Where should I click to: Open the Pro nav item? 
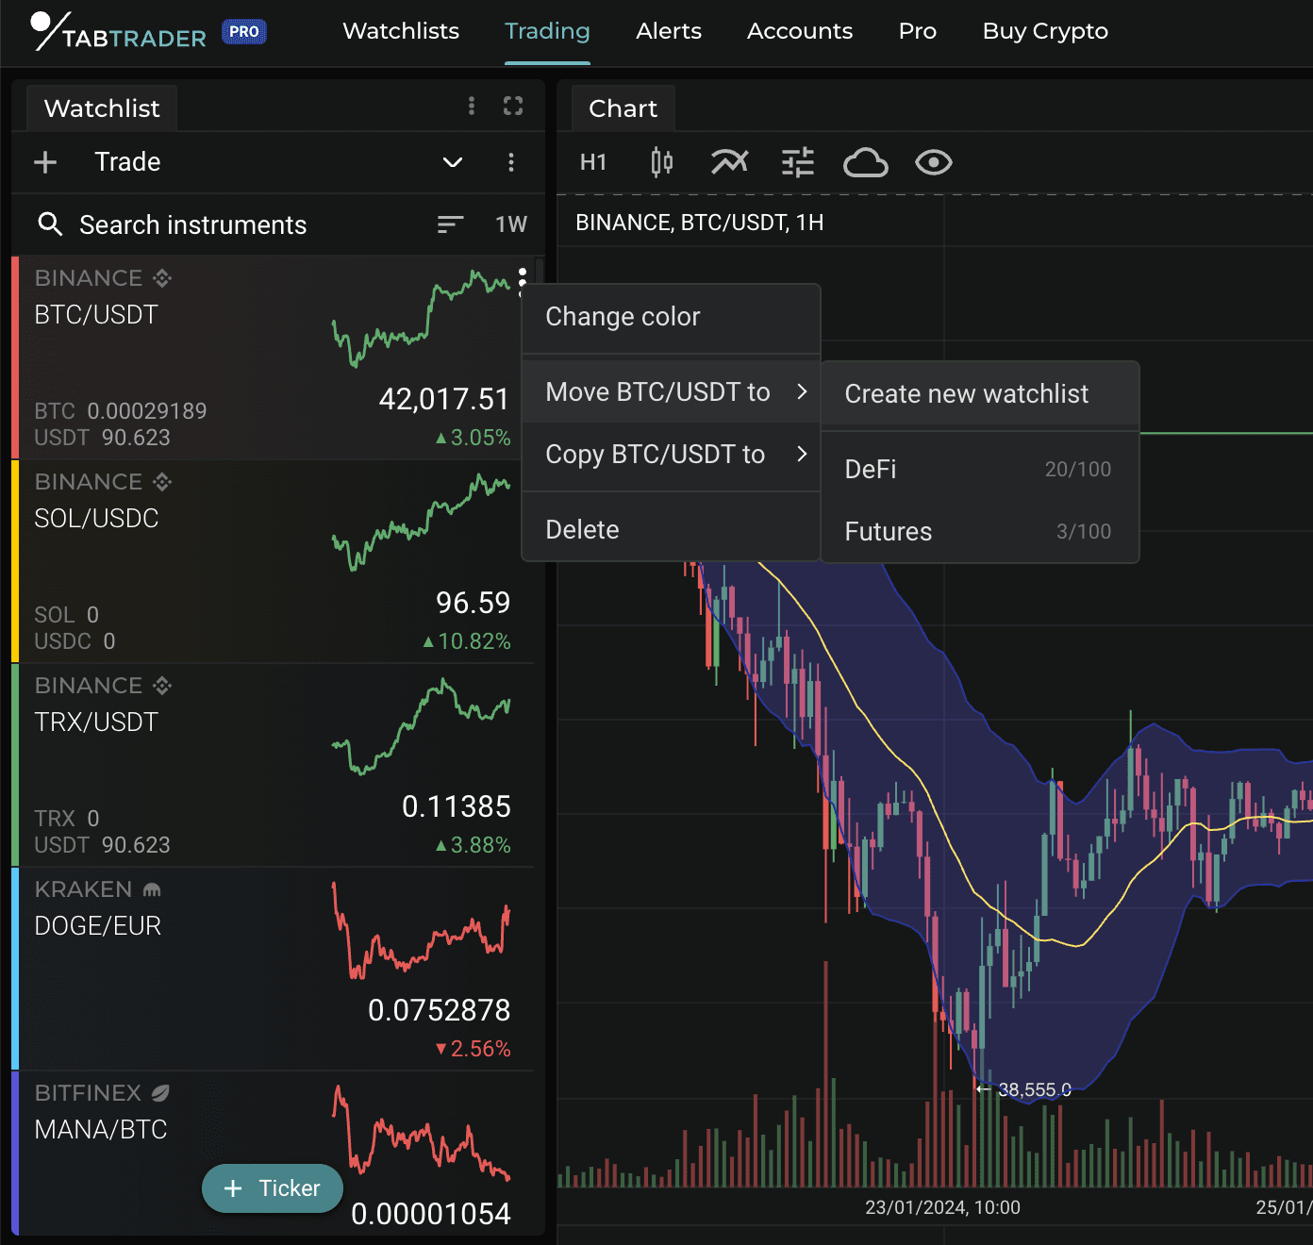pyautogui.click(x=918, y=31)
